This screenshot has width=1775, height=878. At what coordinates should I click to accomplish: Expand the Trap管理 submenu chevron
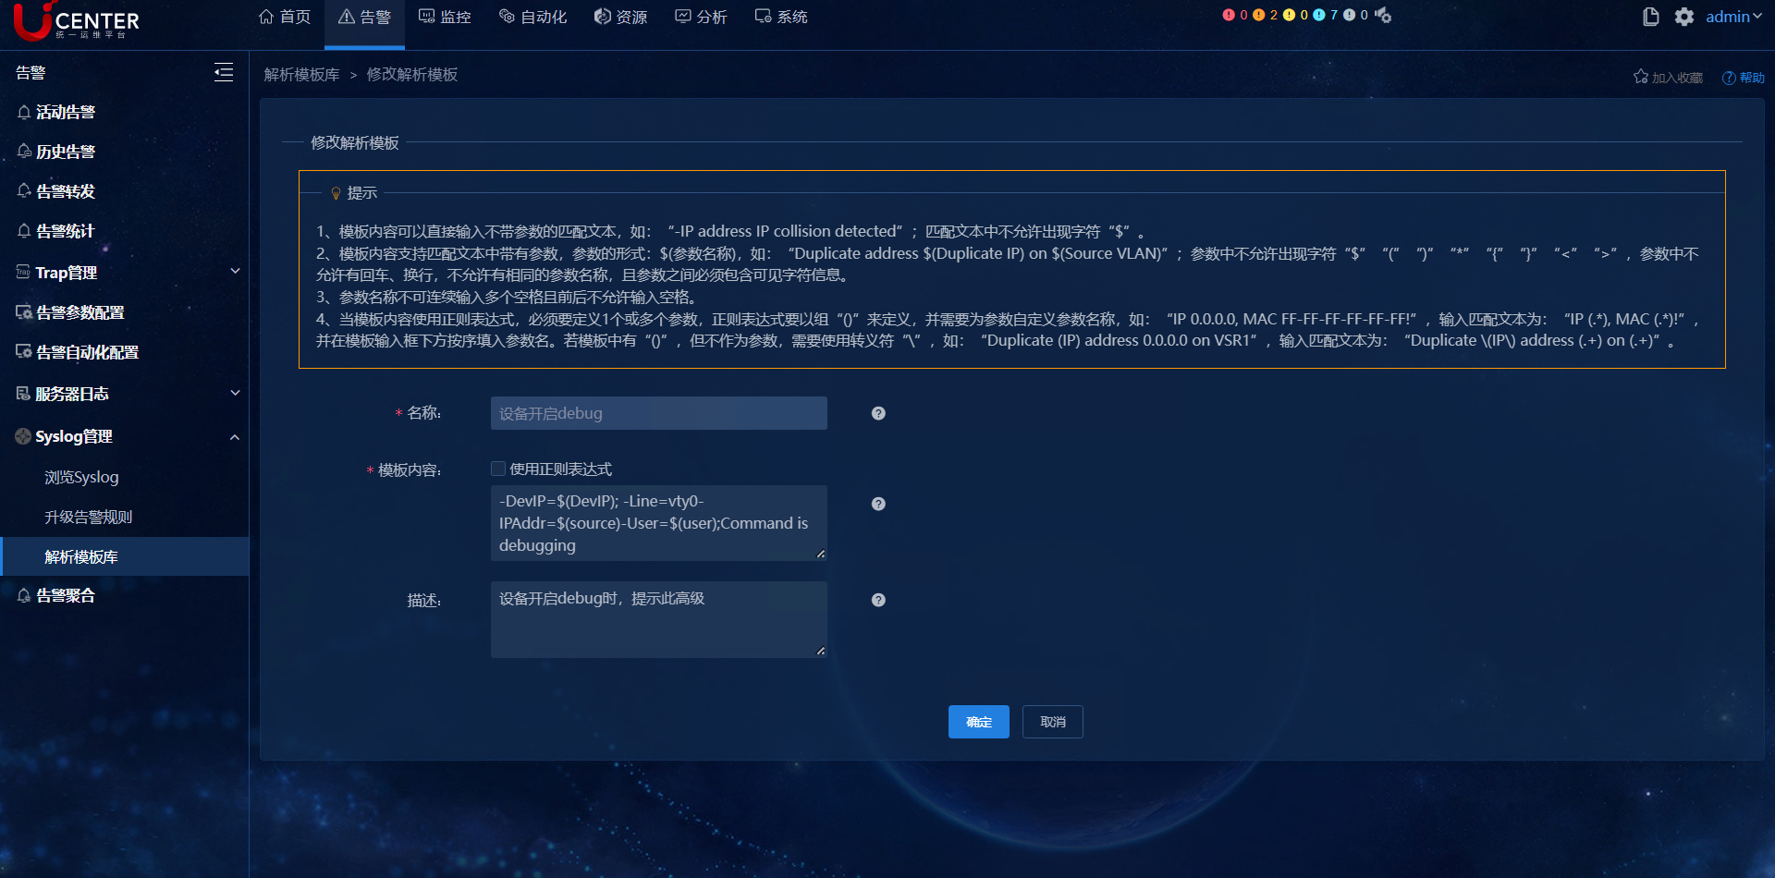235,272
